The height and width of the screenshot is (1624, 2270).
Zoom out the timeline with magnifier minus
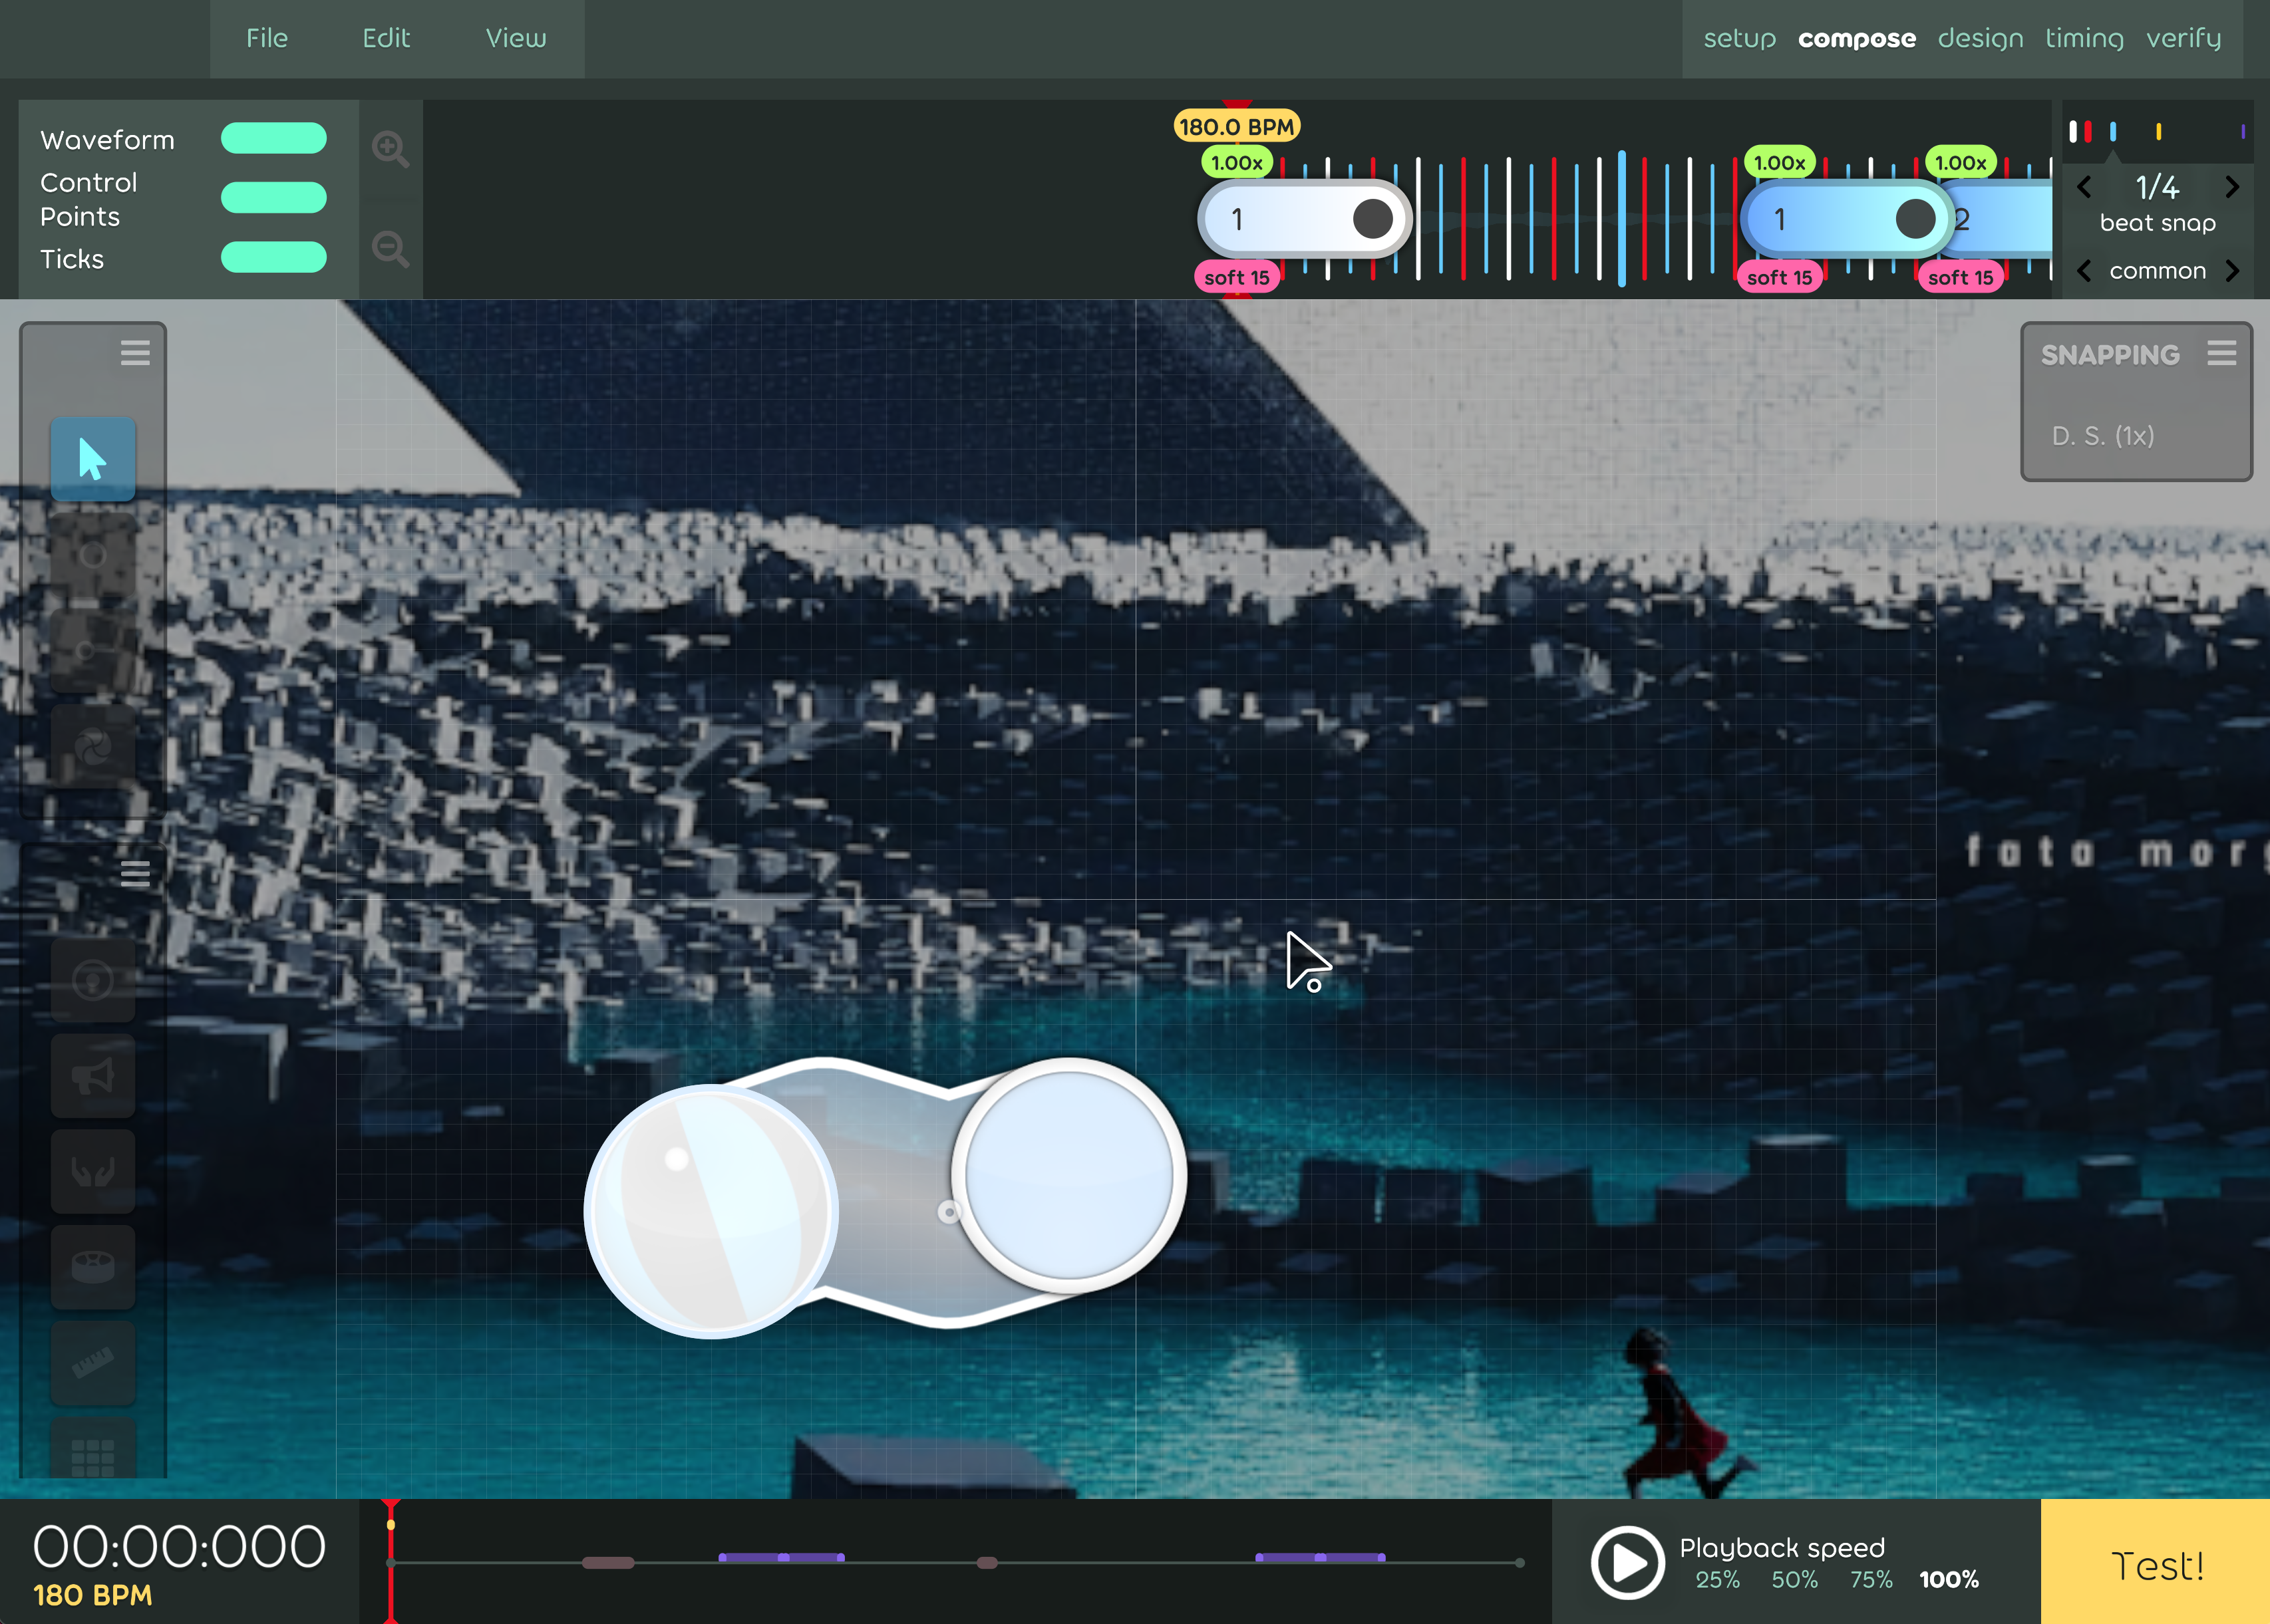coord(390,248)
